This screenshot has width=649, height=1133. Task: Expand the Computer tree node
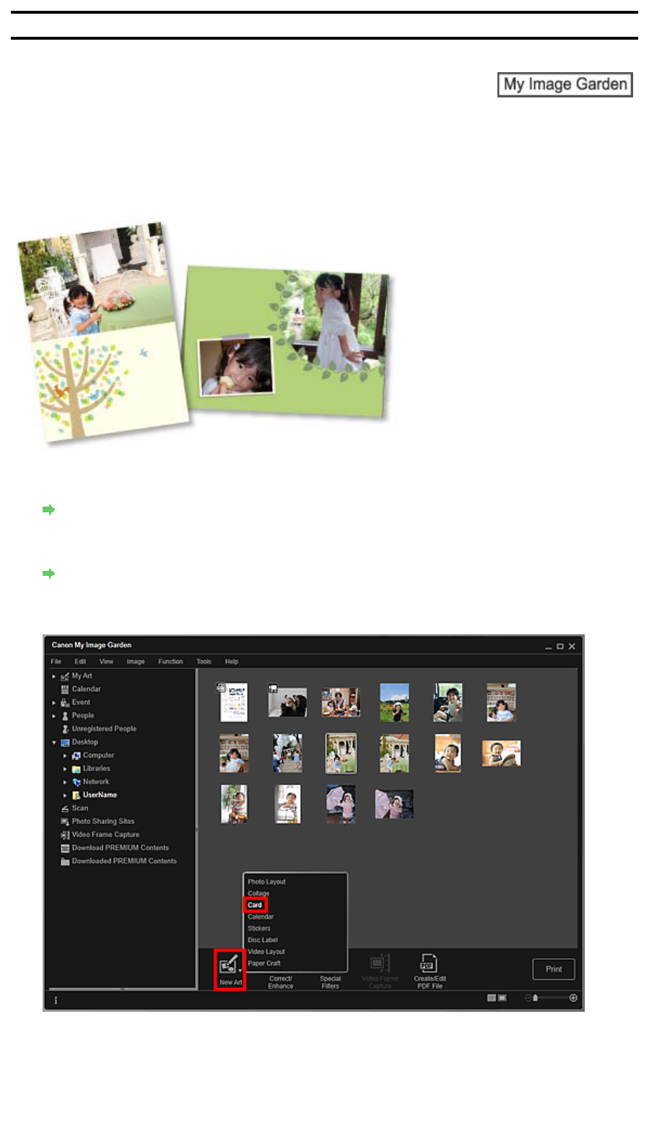click(x=65, y=756)
